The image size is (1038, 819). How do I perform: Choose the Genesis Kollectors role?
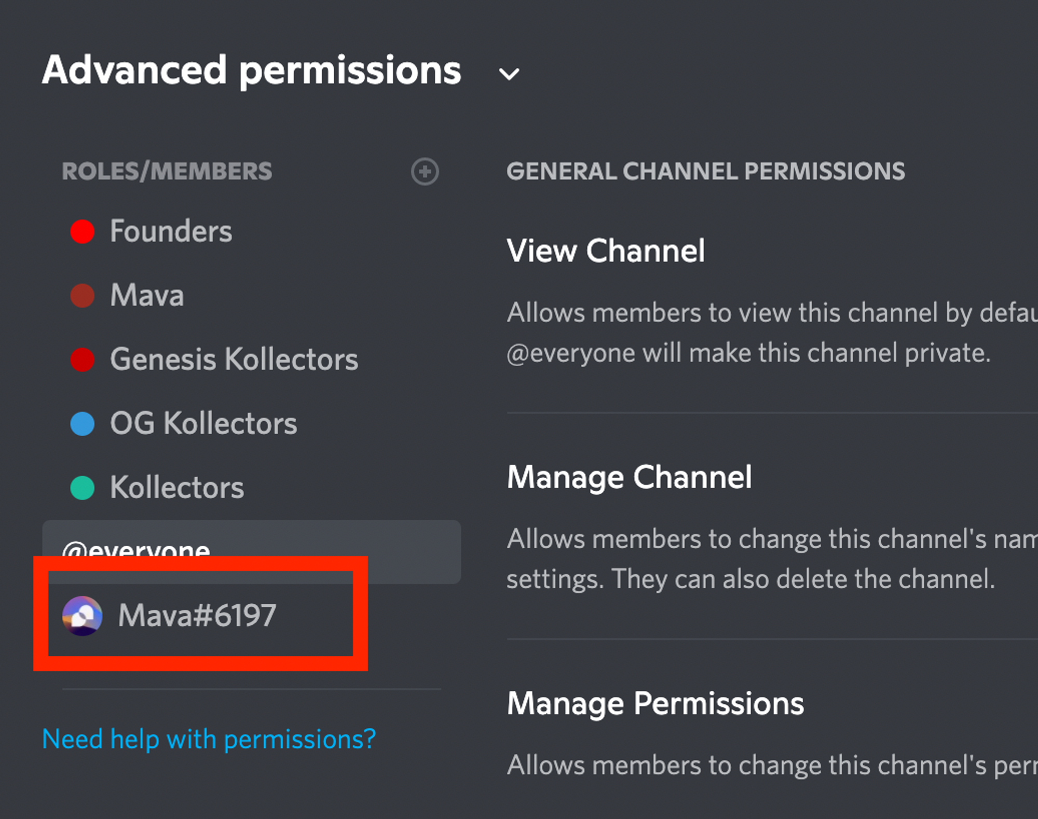[x=234, y=359]
